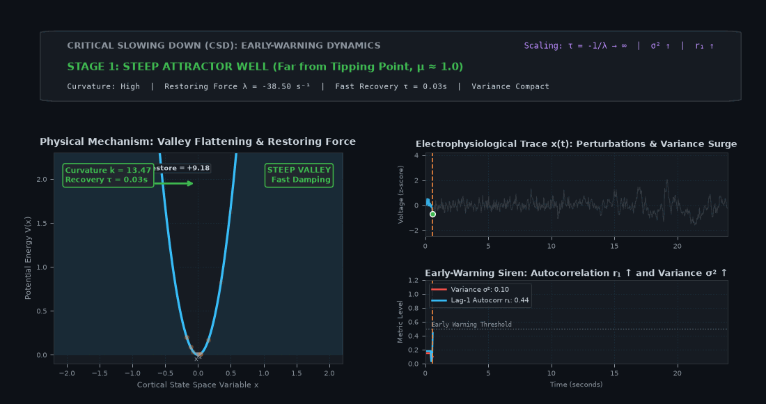766x404 pixels.
Task: Click the blue 'Lag-1 Autocorr r₁: 0.44' legend entry
Action: pyautogui.click(x=480, y=300)
